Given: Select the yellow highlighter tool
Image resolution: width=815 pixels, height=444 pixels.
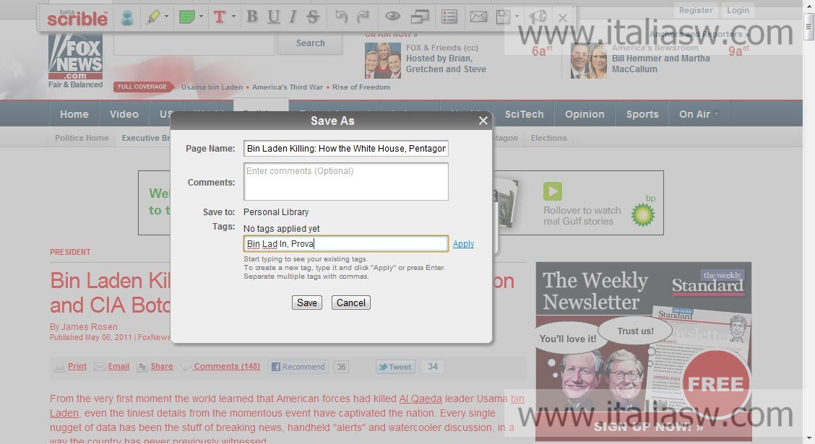Looking at the screenshot, I should (x=153, y=17).
